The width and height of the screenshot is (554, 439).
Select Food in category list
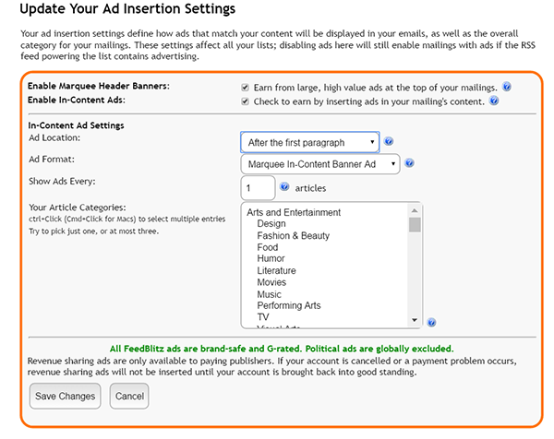pyautogui.click(x=268, y=247)
